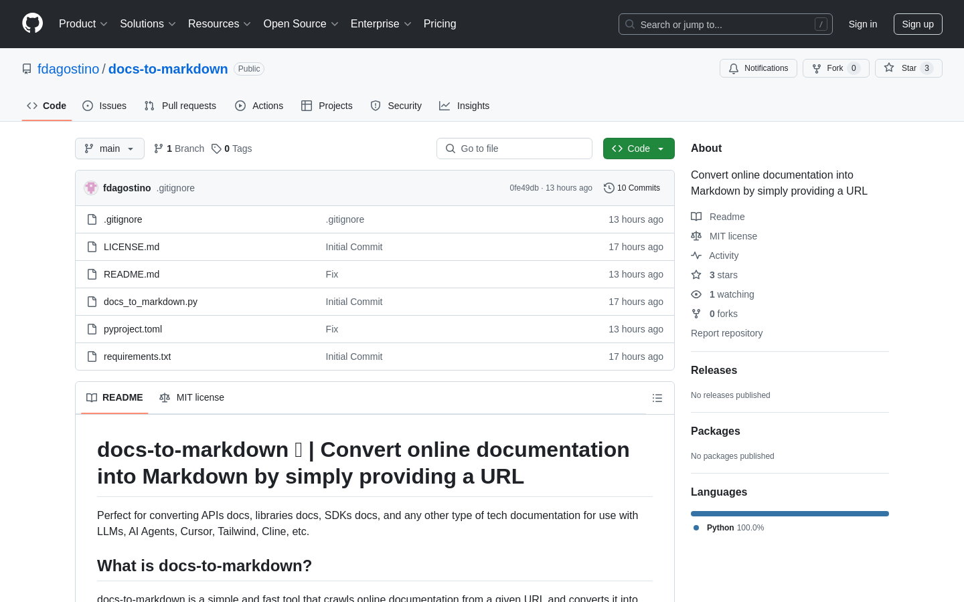This screenshot has width=964, height=602.
Task: Click the Notifications bell button
Action: [x=758, y=68]
